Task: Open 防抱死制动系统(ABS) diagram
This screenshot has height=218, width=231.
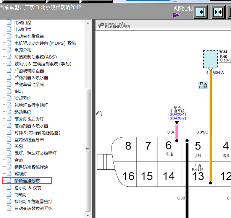Action: point(36,57)
